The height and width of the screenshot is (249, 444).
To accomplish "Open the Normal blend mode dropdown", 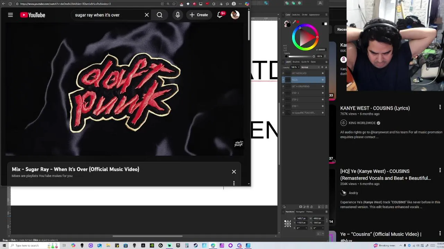I will 310,67.
